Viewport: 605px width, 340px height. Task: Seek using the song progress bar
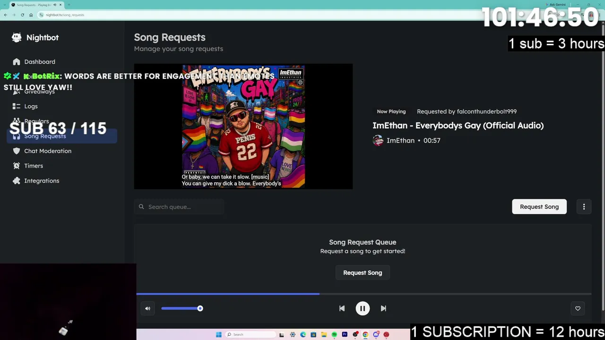364,294
